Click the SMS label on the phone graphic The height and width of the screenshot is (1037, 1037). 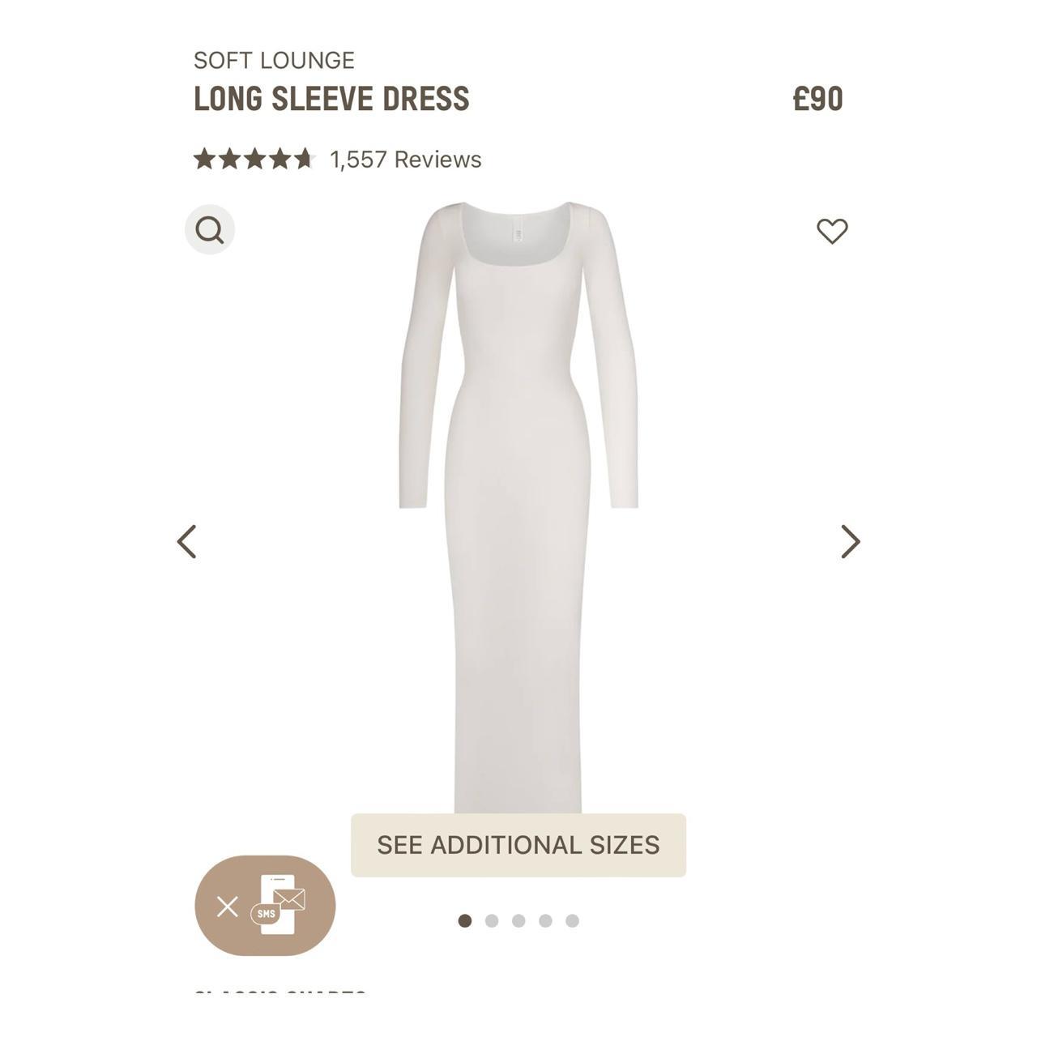point(265,914)
